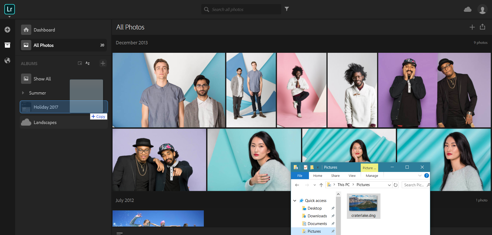Add photos via the plus icon in left rail
492x235 pixels.
[7, 29]
